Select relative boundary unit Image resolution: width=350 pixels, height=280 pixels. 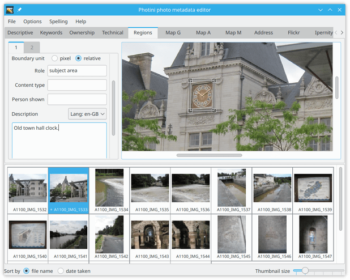(78, 58)
